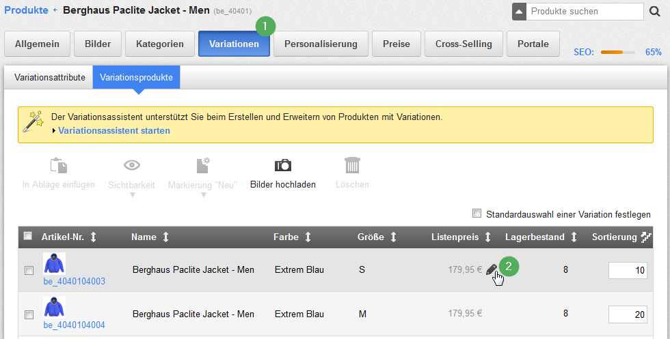Click Extrem Blau in the be_4040104004 row

pyautogui.click(x=299, y=314)
